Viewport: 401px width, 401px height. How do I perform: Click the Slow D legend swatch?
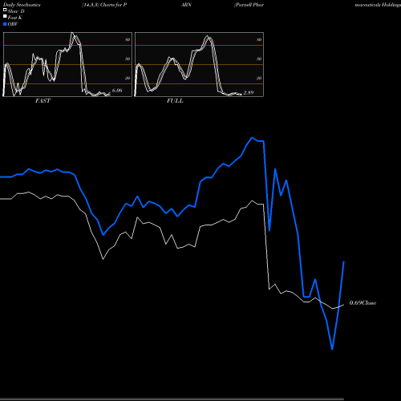click(5, 10)
